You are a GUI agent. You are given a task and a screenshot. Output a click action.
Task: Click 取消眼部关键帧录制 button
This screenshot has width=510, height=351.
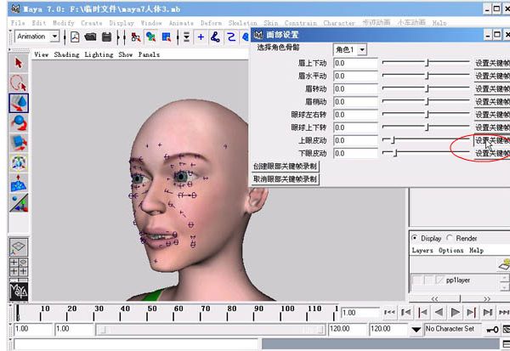point(286,179)
